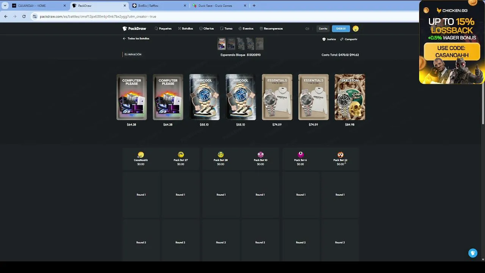The height and width of the screenshot is (273, 485).
Task: Select the last pack thumbnail in the progress strip
Action: 260,44
